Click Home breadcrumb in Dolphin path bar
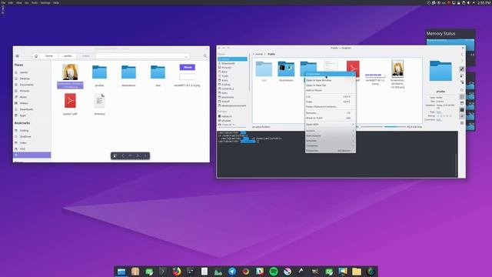492x277 pixels. click(259, 54)
